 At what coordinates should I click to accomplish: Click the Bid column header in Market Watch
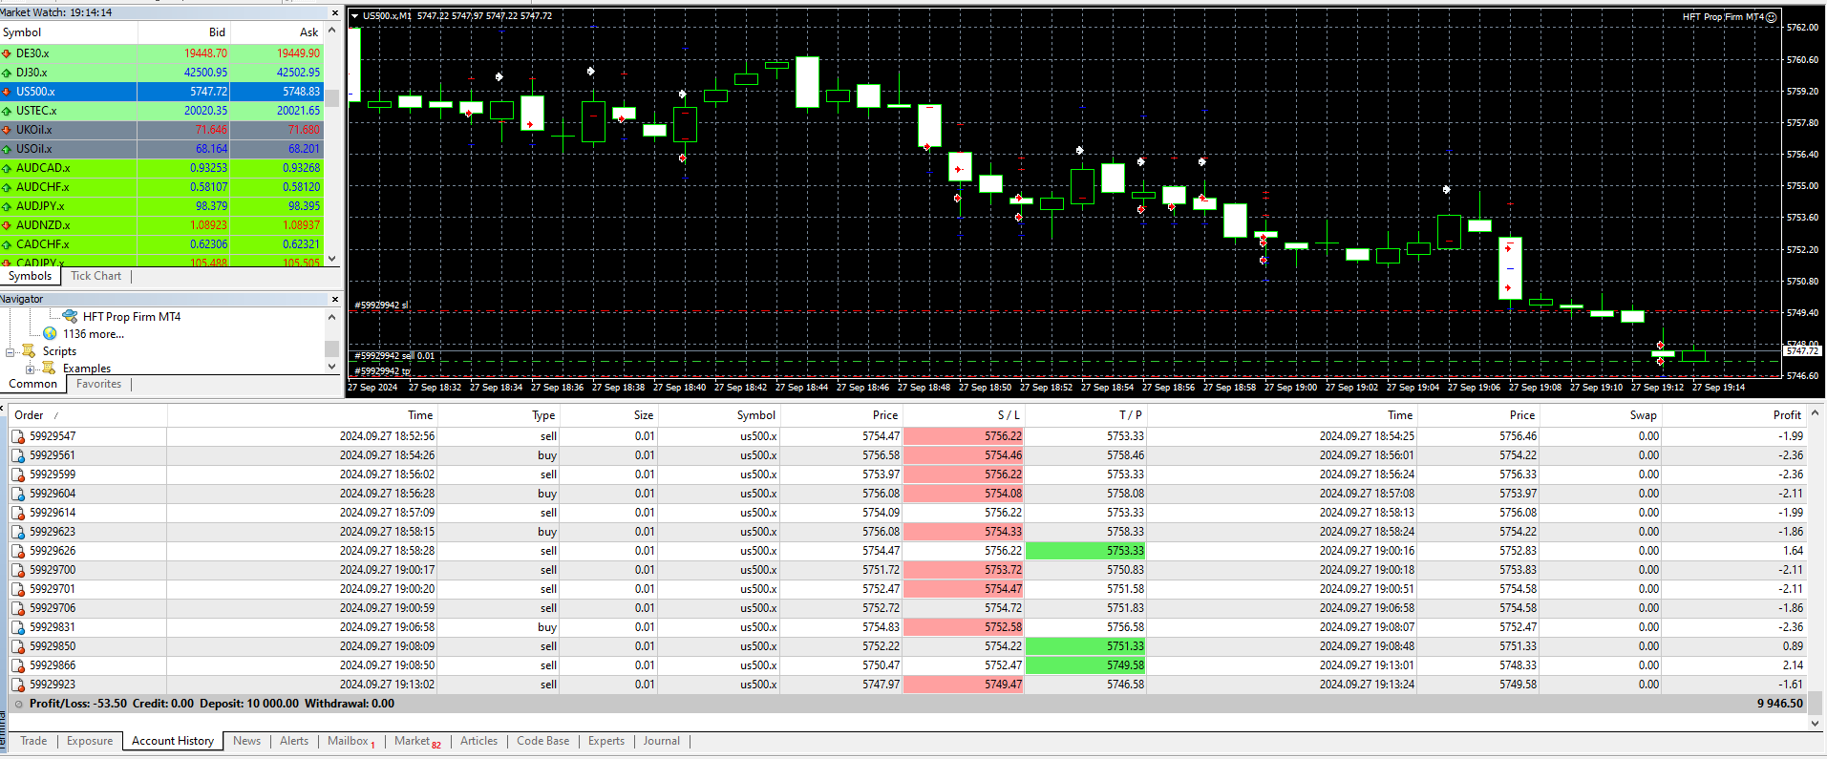click(x=183, y=32)
